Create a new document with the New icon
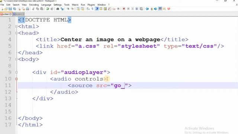Screen dimensions: 238x134 point(2,9)
